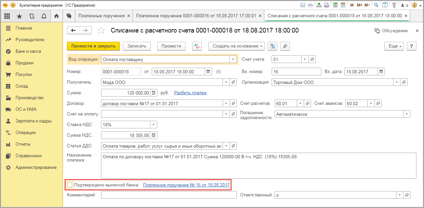Switch to Платежное поручение 0001-000016 tab
Viewport: 424px width, 208px height.
click(196, 16)
